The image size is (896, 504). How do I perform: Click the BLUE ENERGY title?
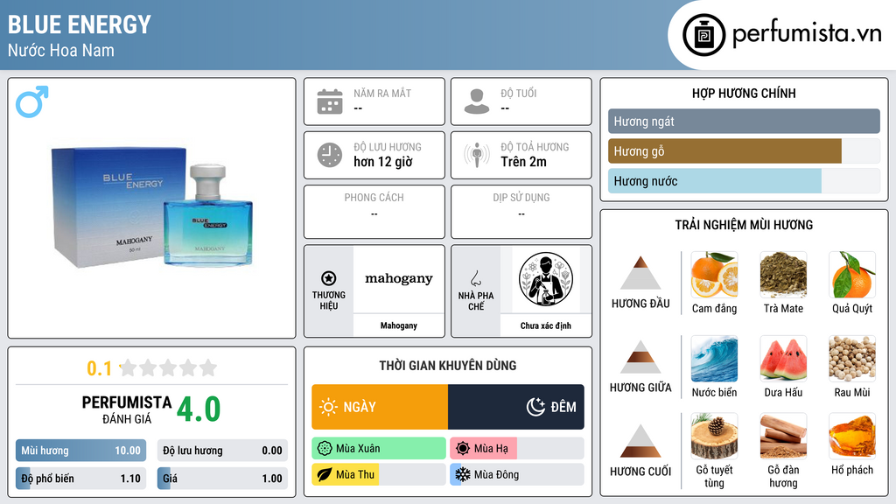point(80,24)
